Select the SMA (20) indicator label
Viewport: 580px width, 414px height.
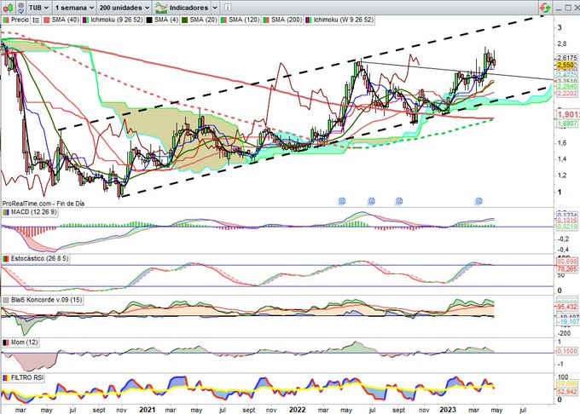click(x=203, y=20)
